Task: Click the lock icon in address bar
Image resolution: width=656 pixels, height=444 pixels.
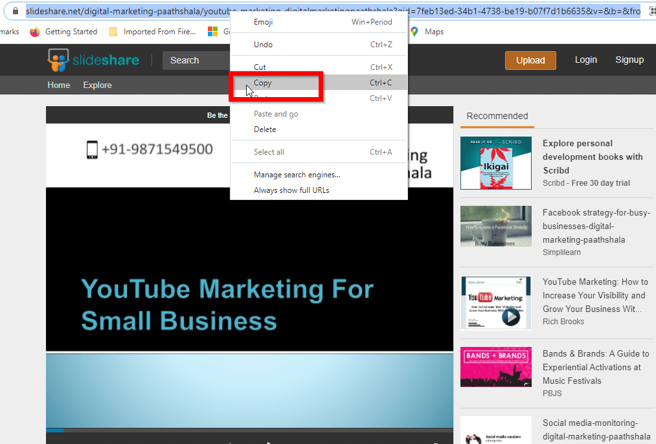Action: tap(16, 11)
